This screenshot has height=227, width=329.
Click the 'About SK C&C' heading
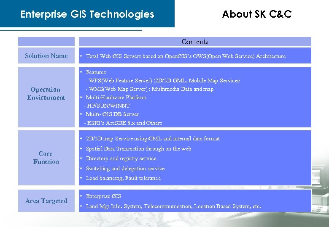pyautogui.click(x=256, y=14)
